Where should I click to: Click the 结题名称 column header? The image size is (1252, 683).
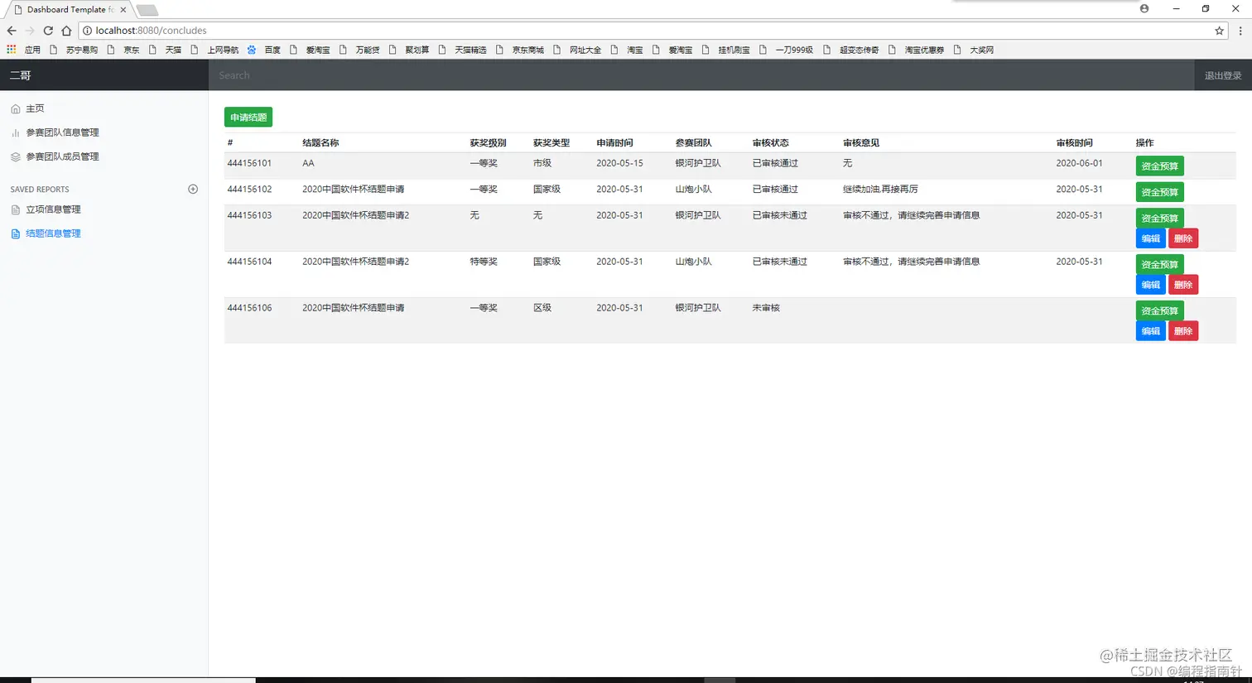pyautogui.click(x=320, y=142)
